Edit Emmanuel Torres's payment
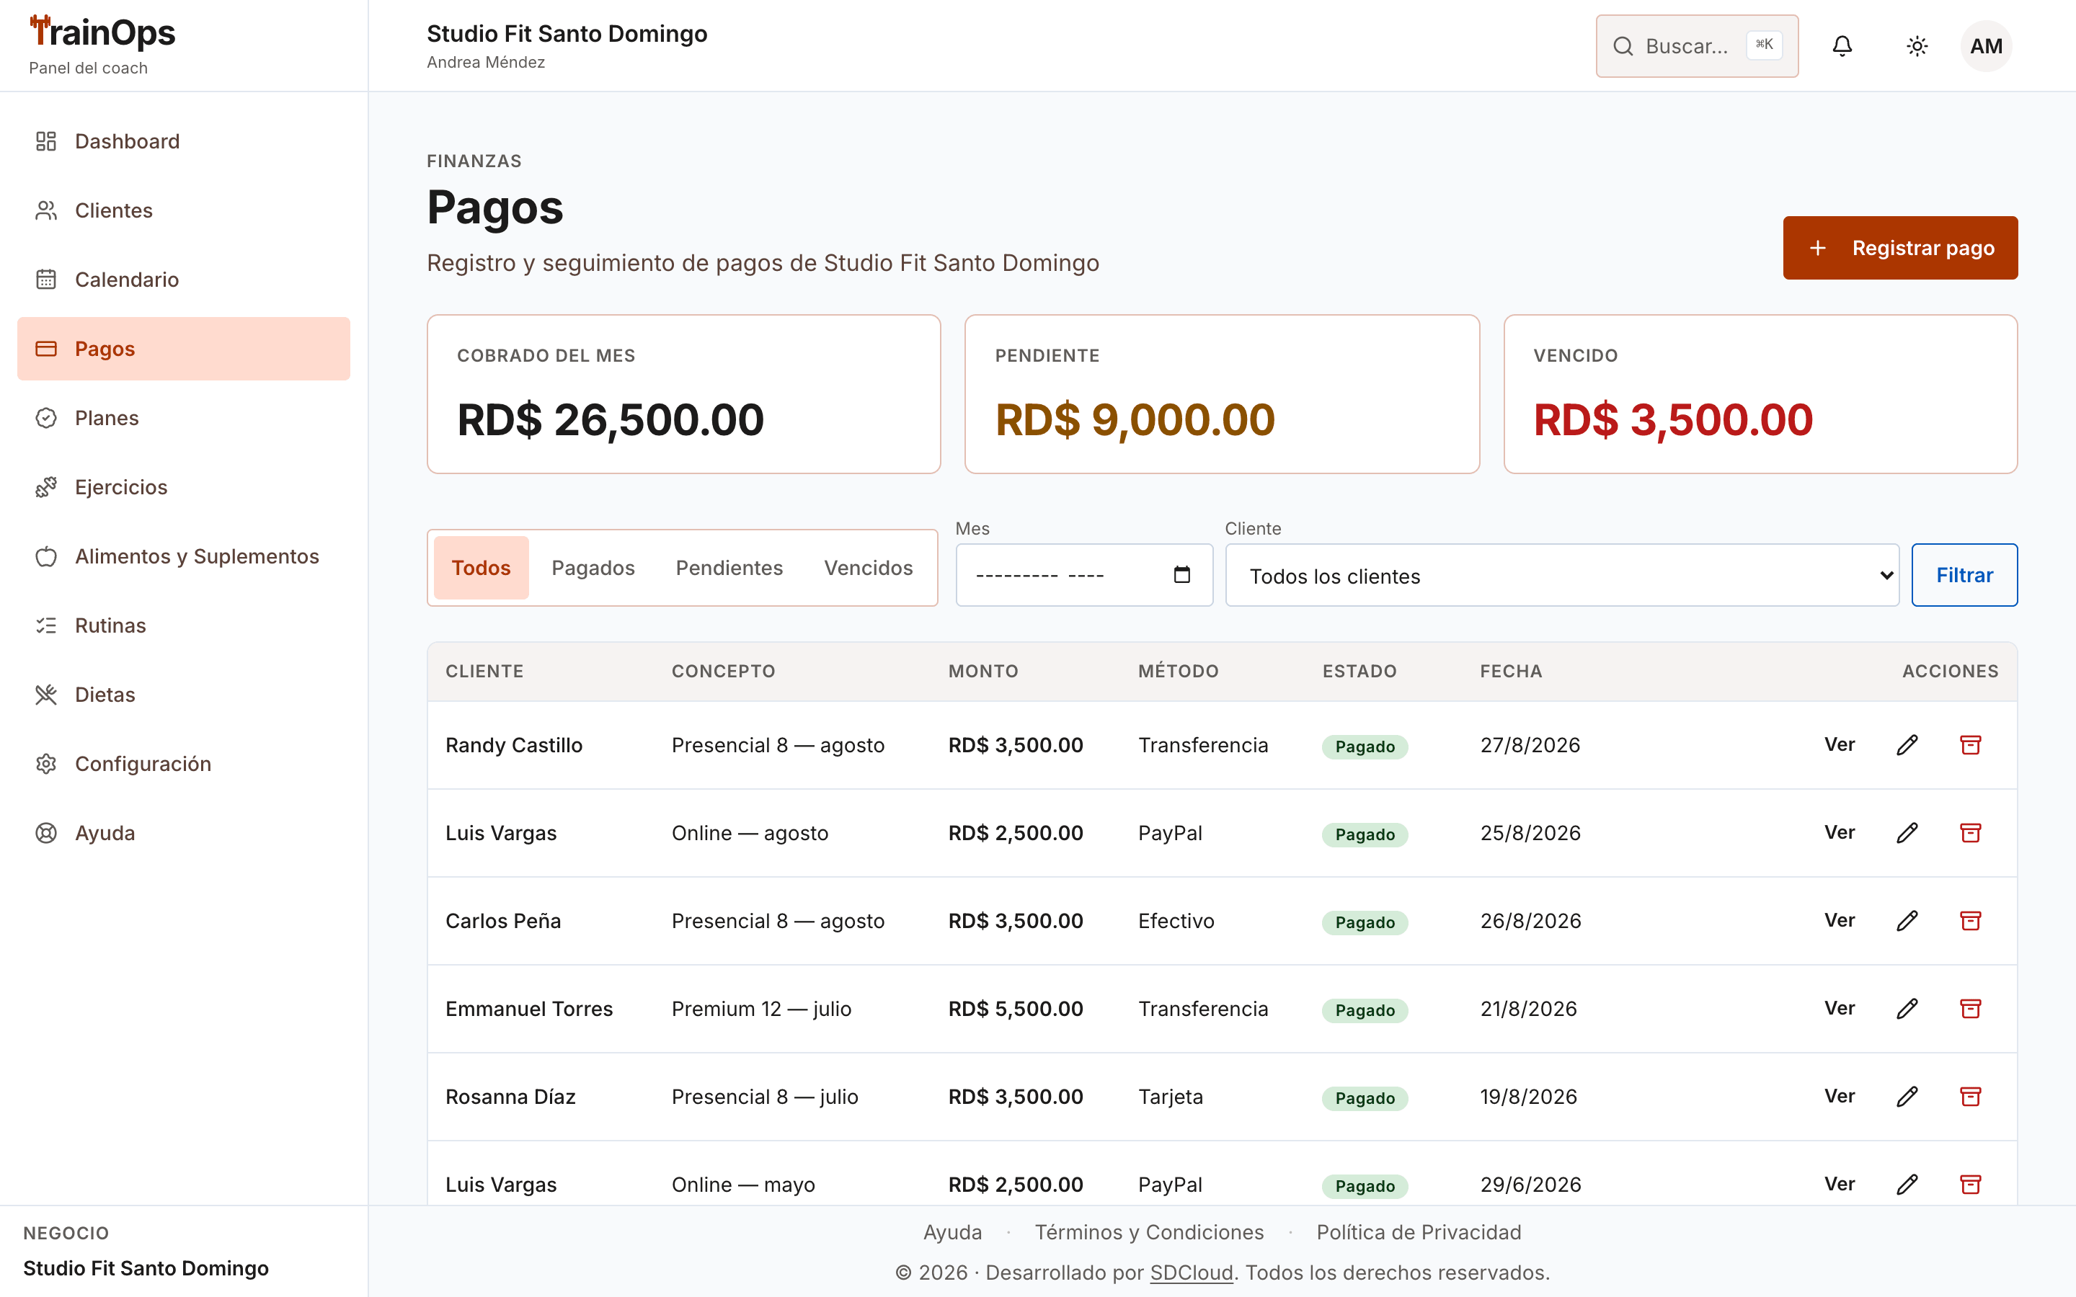The image size is (2076, 1297). point(1907,1009)
